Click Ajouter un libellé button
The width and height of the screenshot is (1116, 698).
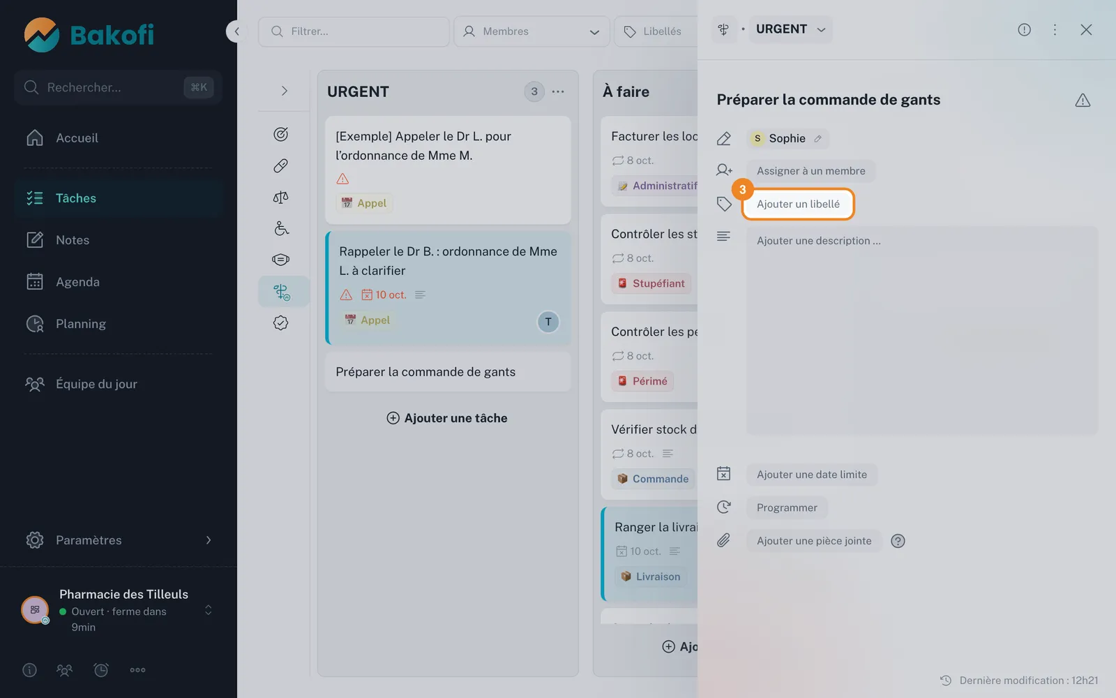click(798, 204)
